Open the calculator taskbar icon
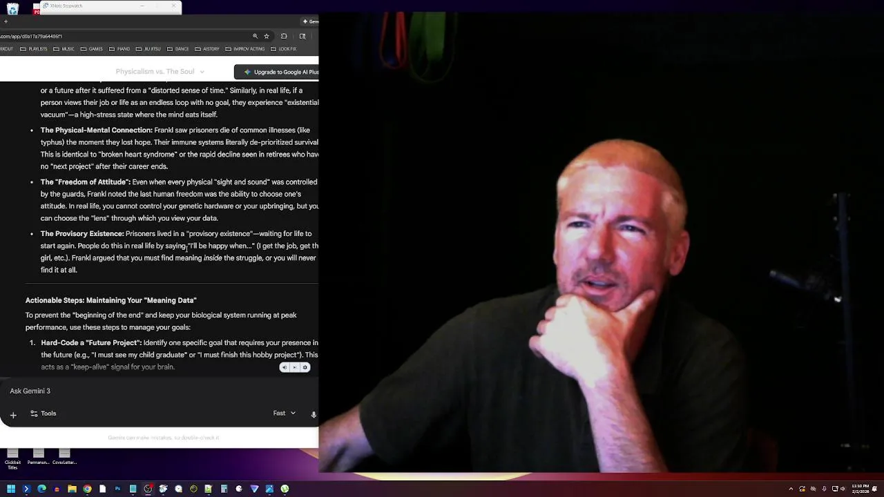This screenshot has height=497, width=884. 224,489
